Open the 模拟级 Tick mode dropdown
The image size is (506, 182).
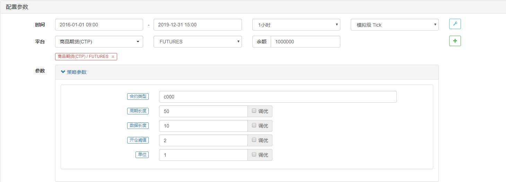(394, 25)
